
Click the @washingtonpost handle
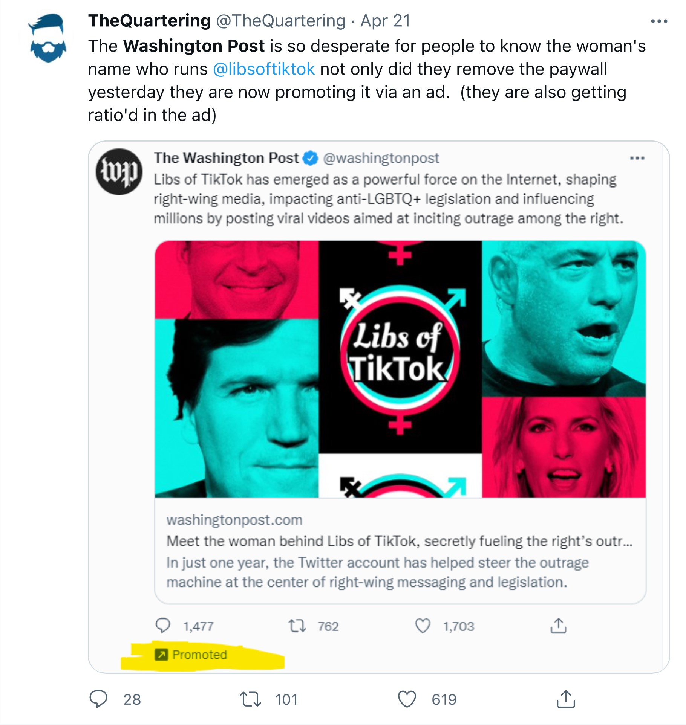coord(381,158)
